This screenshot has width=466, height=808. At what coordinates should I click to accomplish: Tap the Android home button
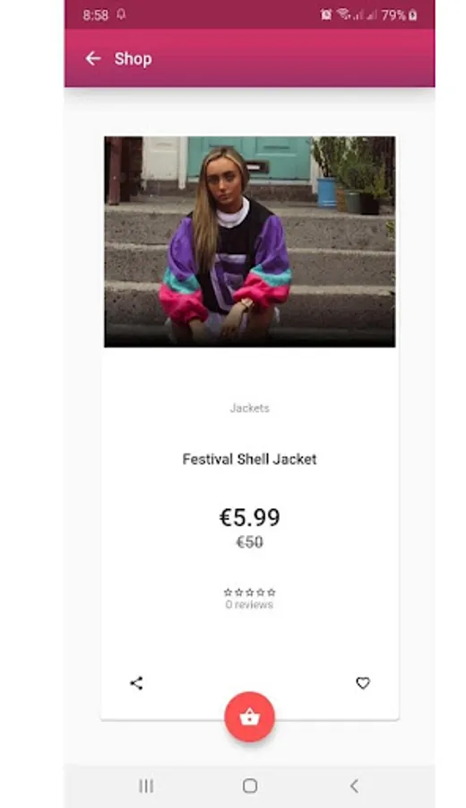(250, 786)
